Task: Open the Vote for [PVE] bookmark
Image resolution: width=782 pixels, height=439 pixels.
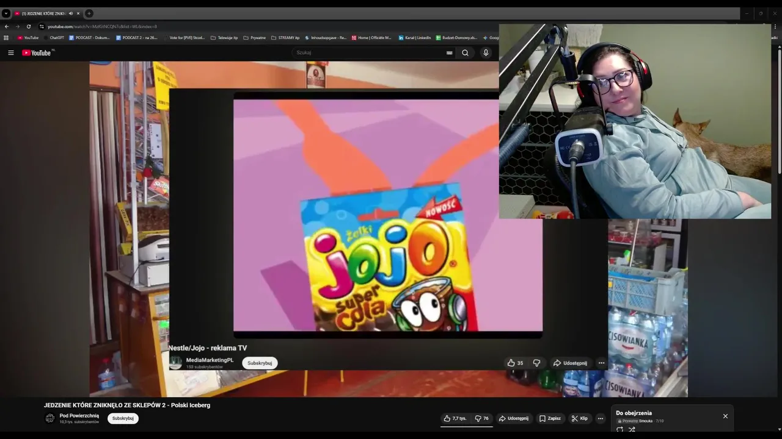Action: [x=184, y=38]
